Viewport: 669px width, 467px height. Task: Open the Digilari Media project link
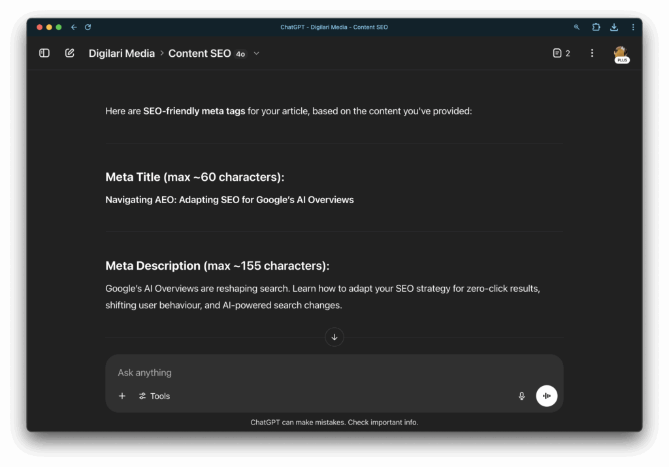point(122,54)
